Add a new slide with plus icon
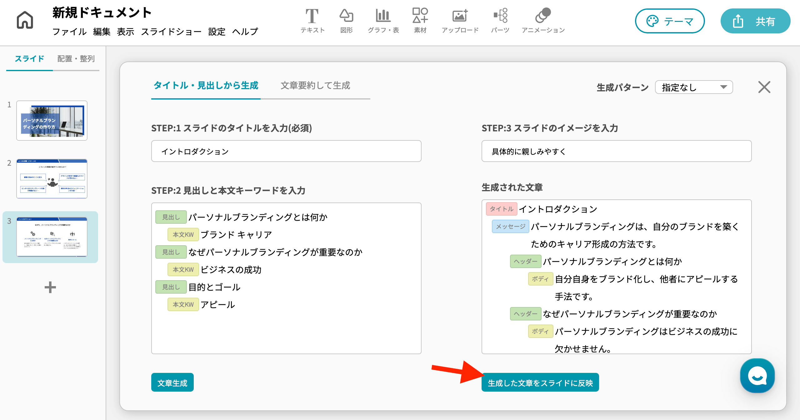Screen dimensions: 800x420 click(50, 287)
